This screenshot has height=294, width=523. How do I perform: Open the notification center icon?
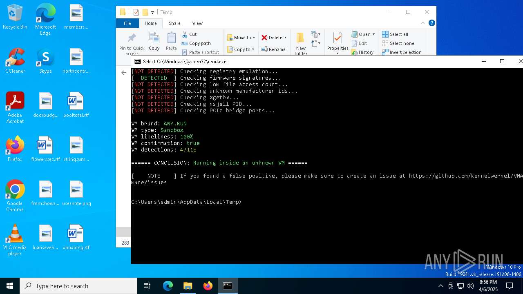510,286
